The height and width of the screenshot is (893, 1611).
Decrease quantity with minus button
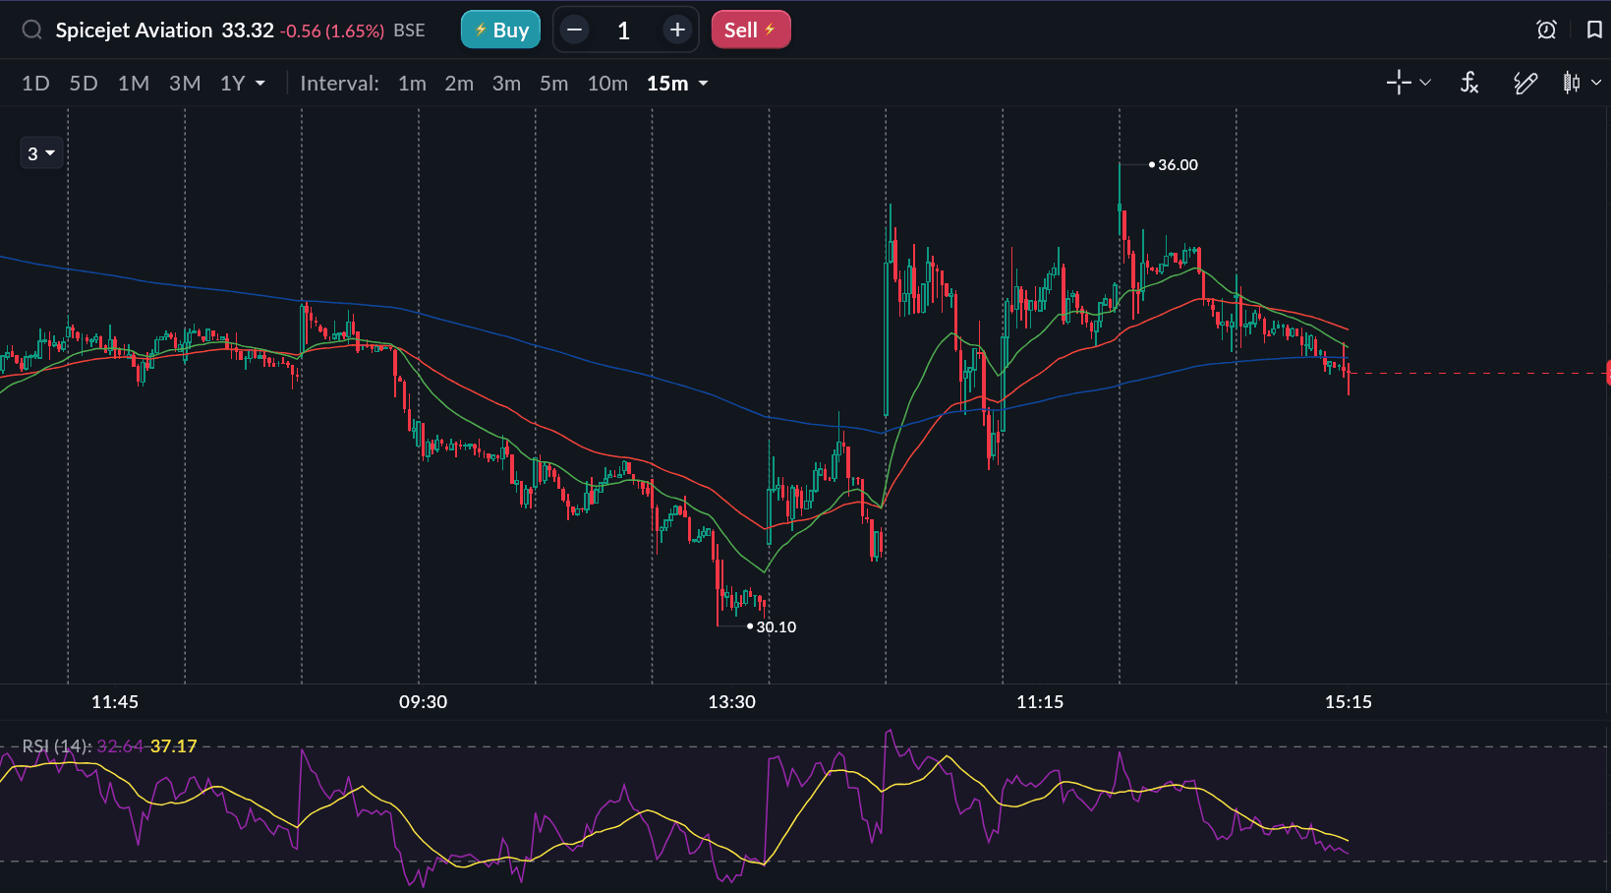(575, 30)
